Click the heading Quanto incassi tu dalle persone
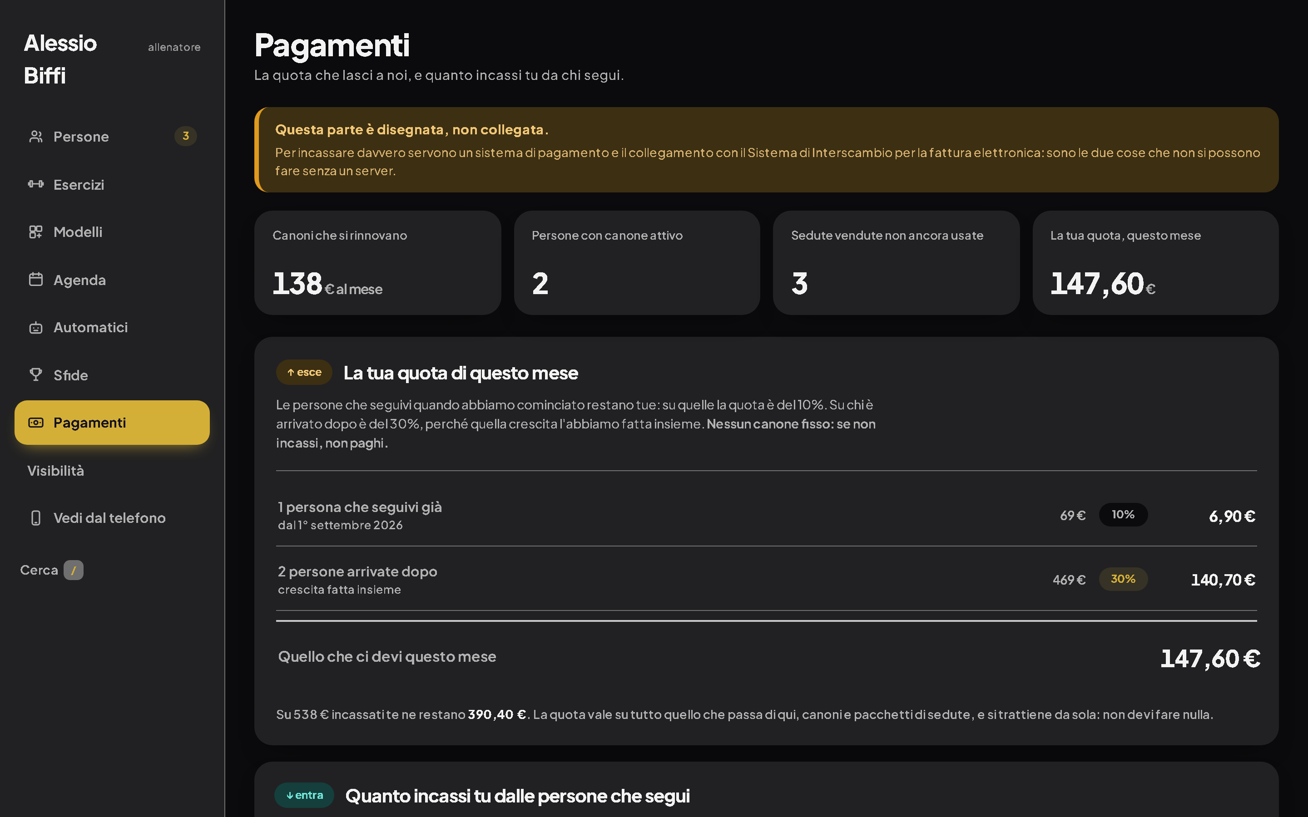1308x817 pixels. pos(517,796)
